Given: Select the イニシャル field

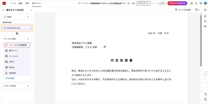Looking at the screenshot, I should [x=17, y=56].
